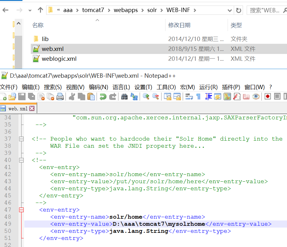Open the 运行(R) menu
This screenshot has width=287, height=247.
(x=208, y=87)
